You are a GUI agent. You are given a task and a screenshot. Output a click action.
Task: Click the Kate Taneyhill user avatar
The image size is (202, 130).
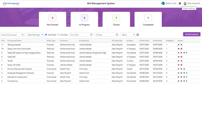tap(185, 3)
